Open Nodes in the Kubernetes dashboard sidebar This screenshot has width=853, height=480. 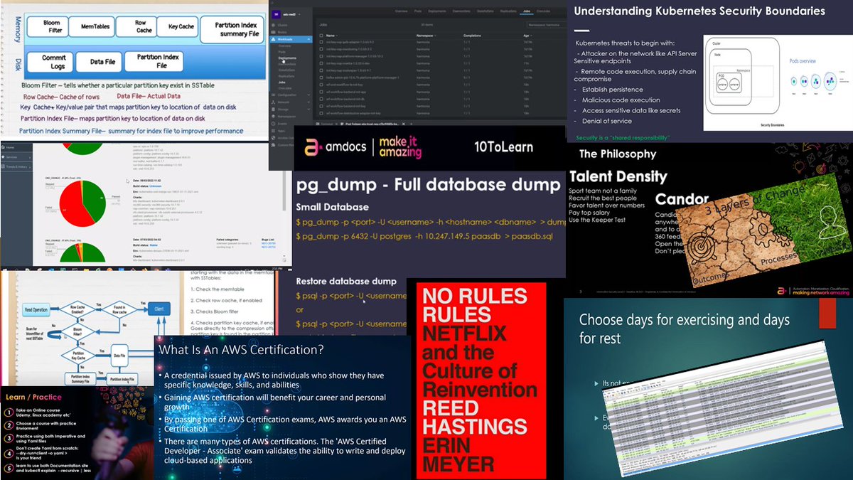[x=283, y=32]
